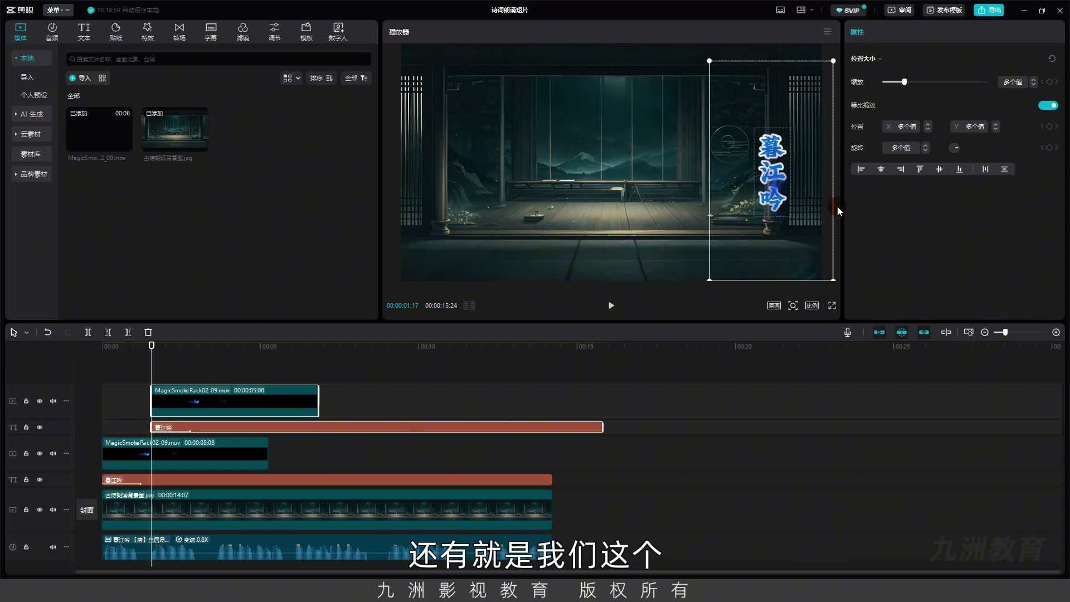Open the 菜单 menu dropdown

(59, 10)
